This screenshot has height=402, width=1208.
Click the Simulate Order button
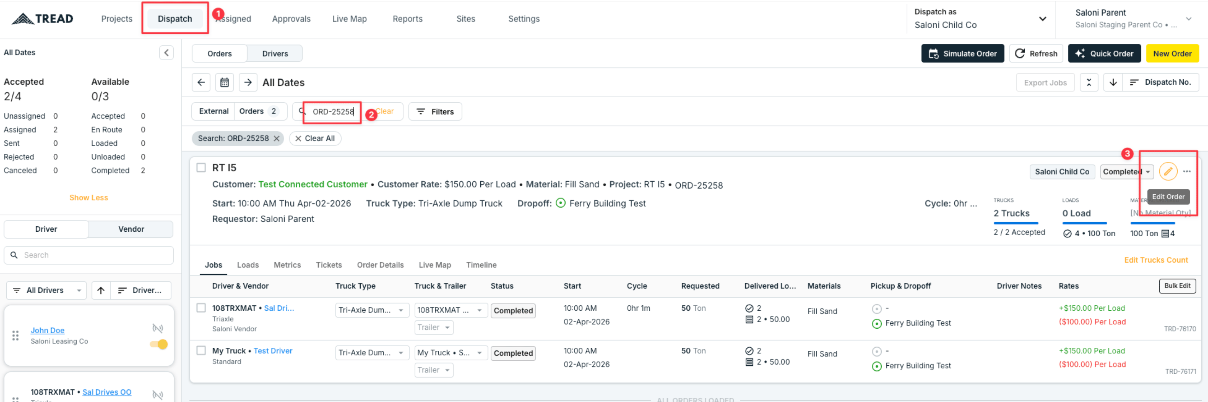point(962,53)
